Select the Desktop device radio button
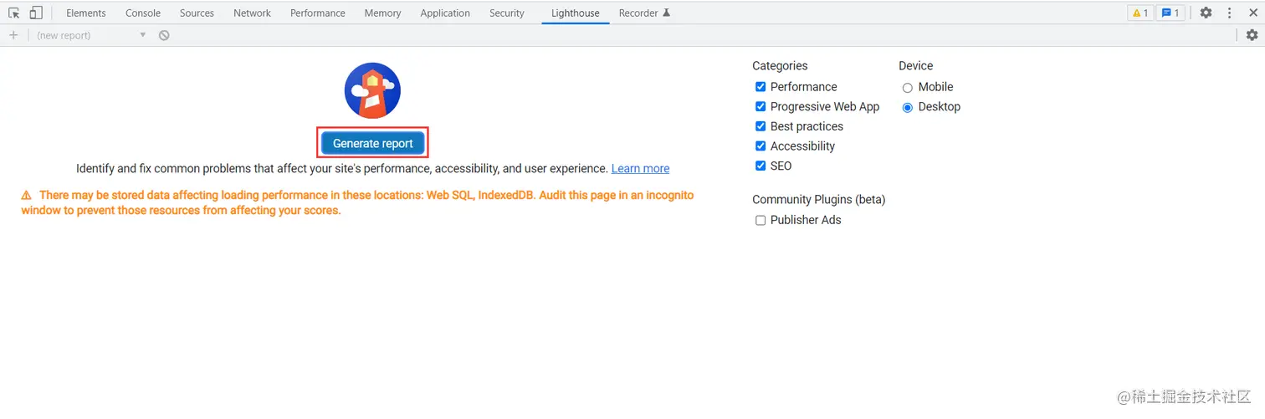Image resolution: width=1265 pixels, height=419 pixels. tap(907, 107)
